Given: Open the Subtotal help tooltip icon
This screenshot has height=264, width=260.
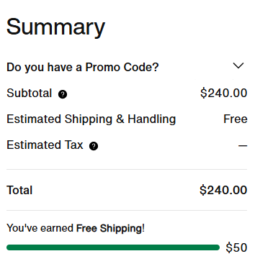Looking at the screenshot, I should tap(63, 94).
